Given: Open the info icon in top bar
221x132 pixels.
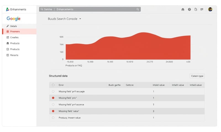Looking at the screenshot, I should pos(190,9).
